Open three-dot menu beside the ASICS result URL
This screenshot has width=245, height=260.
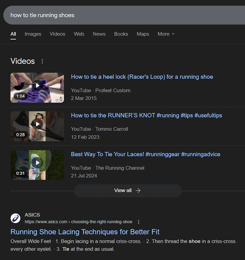pyautogui.click(x=138, y=222)
